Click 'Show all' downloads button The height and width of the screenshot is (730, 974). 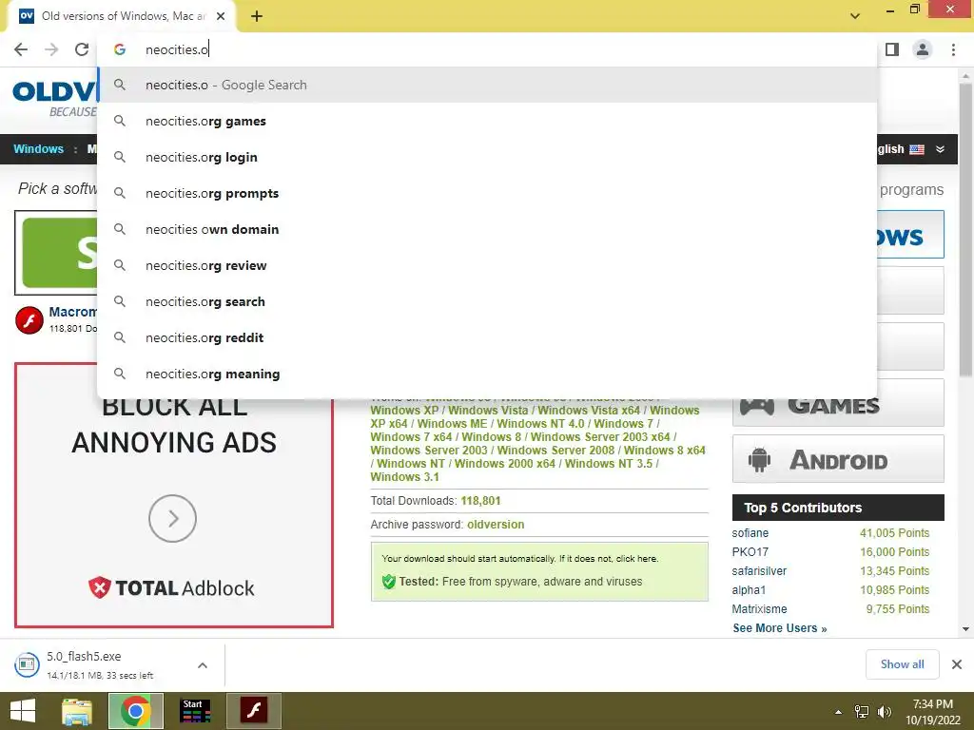[x=902, y=664]
